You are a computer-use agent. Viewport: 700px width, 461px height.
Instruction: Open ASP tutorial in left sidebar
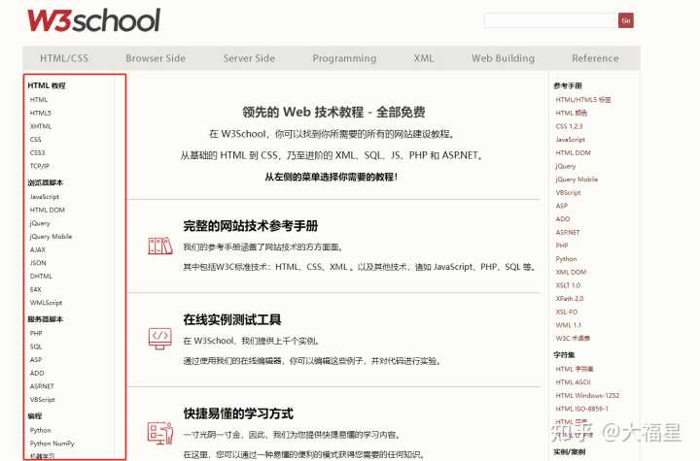(35, 359)
